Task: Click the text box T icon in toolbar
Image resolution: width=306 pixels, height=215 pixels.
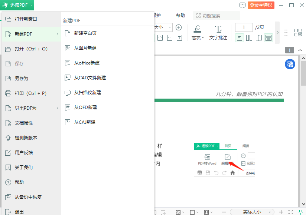Action: 179,38
